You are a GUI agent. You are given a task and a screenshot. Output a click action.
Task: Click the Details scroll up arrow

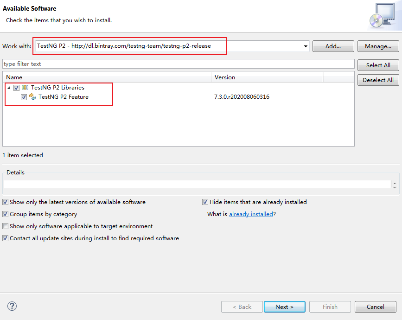pyautogui.click(x=395, y=183)
